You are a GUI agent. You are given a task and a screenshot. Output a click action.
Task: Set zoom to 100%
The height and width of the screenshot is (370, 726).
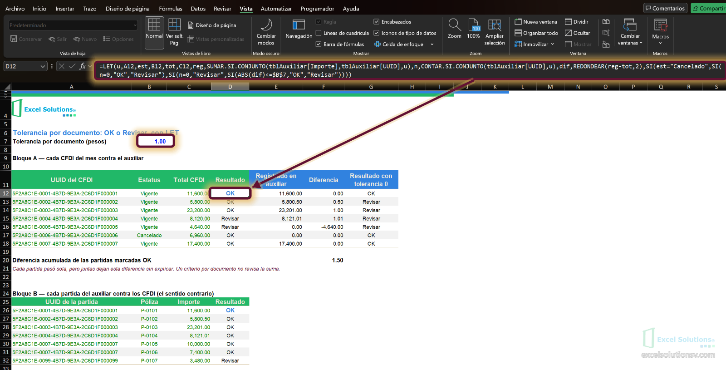point(473,29)
